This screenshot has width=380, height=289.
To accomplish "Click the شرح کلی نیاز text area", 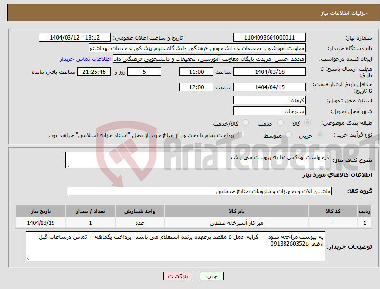I will point(198,160).
